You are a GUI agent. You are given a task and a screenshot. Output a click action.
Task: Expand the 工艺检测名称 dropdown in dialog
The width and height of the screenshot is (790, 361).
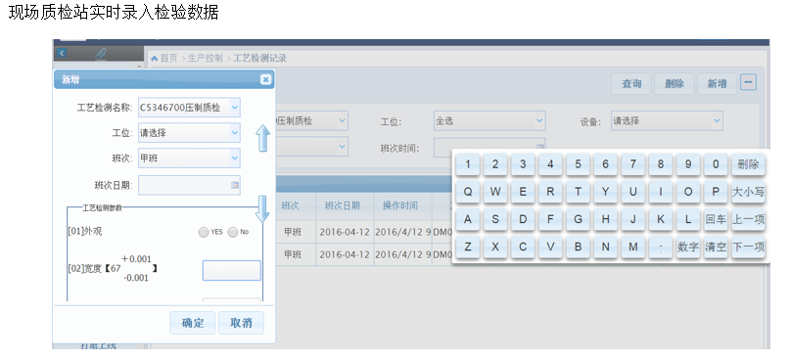[x=234, y=108]
